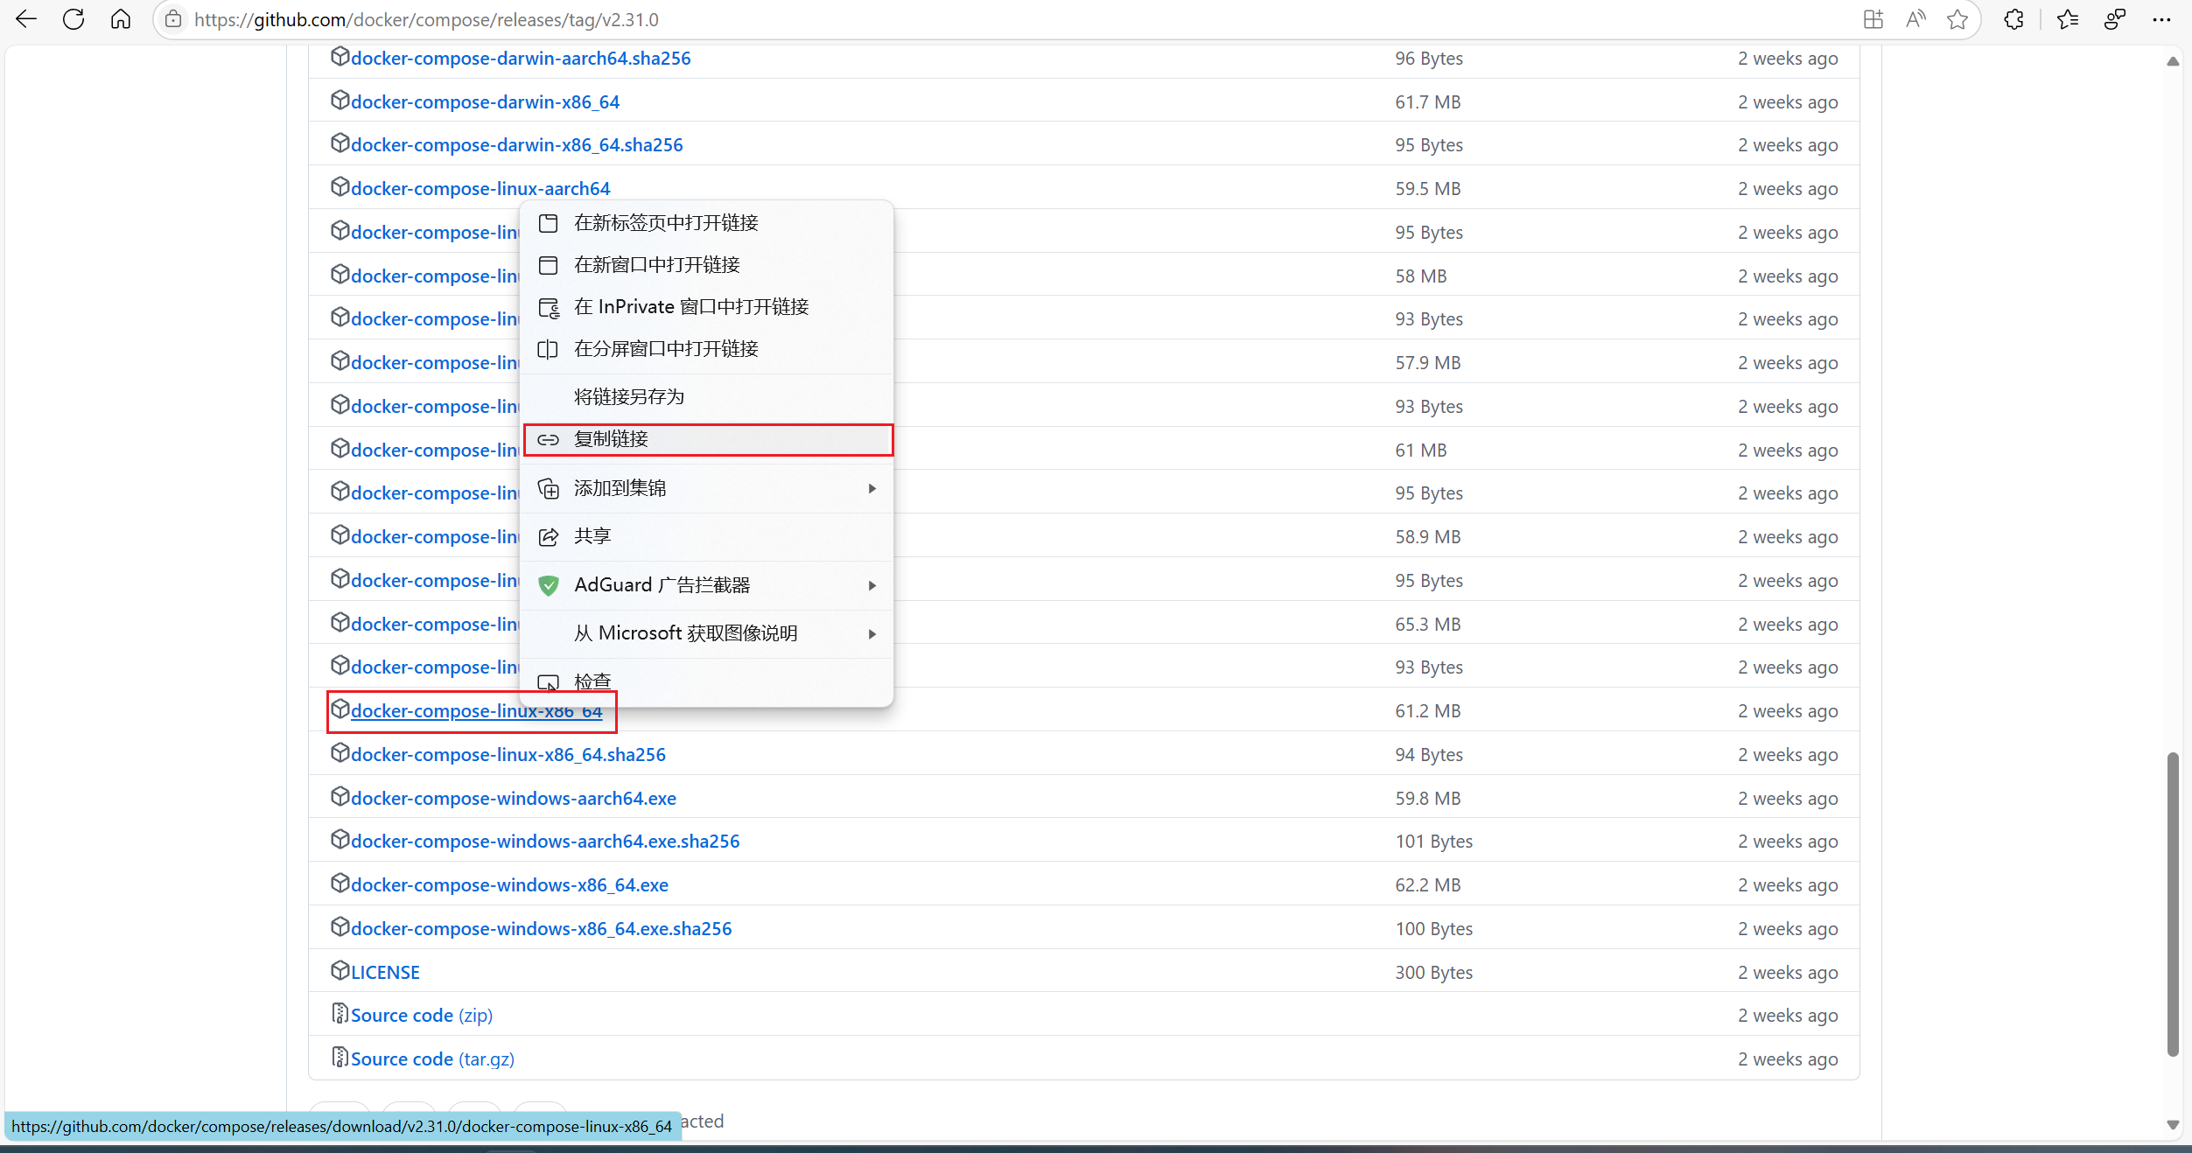
Task: Click the 96 Bytes size cell
Action: point(1429,58)
